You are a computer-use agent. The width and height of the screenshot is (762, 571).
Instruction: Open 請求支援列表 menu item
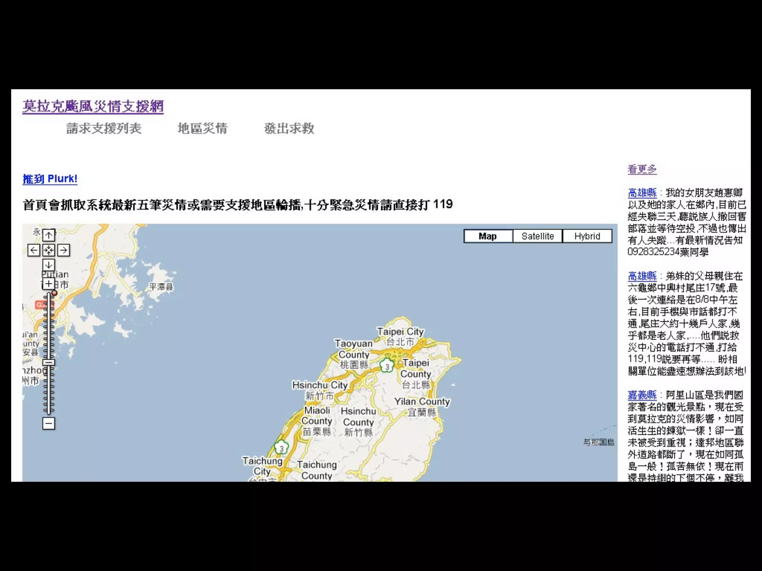[104, 129]
